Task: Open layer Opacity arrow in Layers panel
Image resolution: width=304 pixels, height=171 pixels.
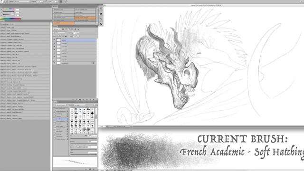Action: pos(78,33)
